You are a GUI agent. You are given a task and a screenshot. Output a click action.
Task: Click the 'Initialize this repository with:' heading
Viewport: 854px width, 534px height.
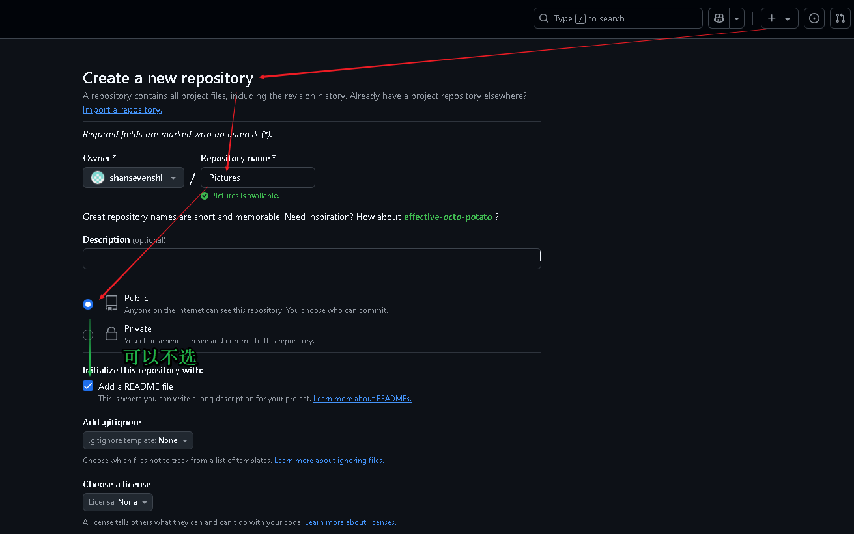143,370
